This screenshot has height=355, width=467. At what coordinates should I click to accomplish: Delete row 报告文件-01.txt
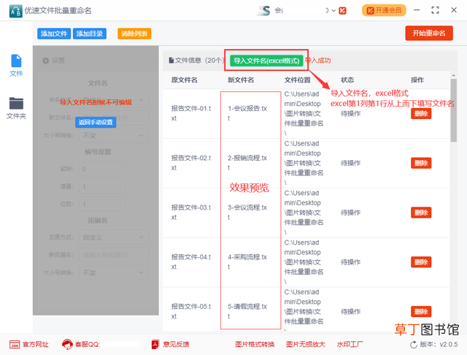click(x=421, y=113)
